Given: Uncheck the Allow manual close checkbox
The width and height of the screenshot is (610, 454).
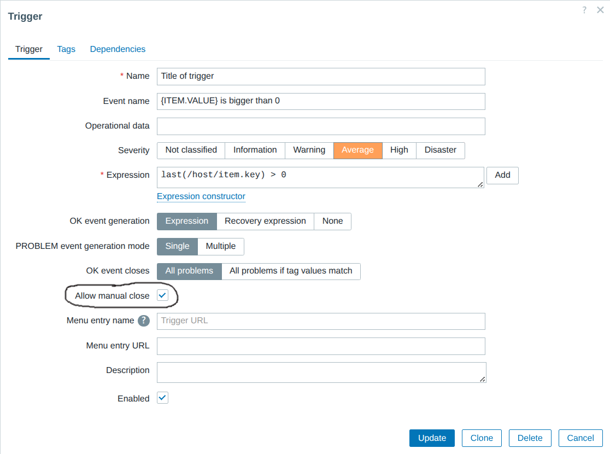Looking at the screenshot, I should click(162, 295).
